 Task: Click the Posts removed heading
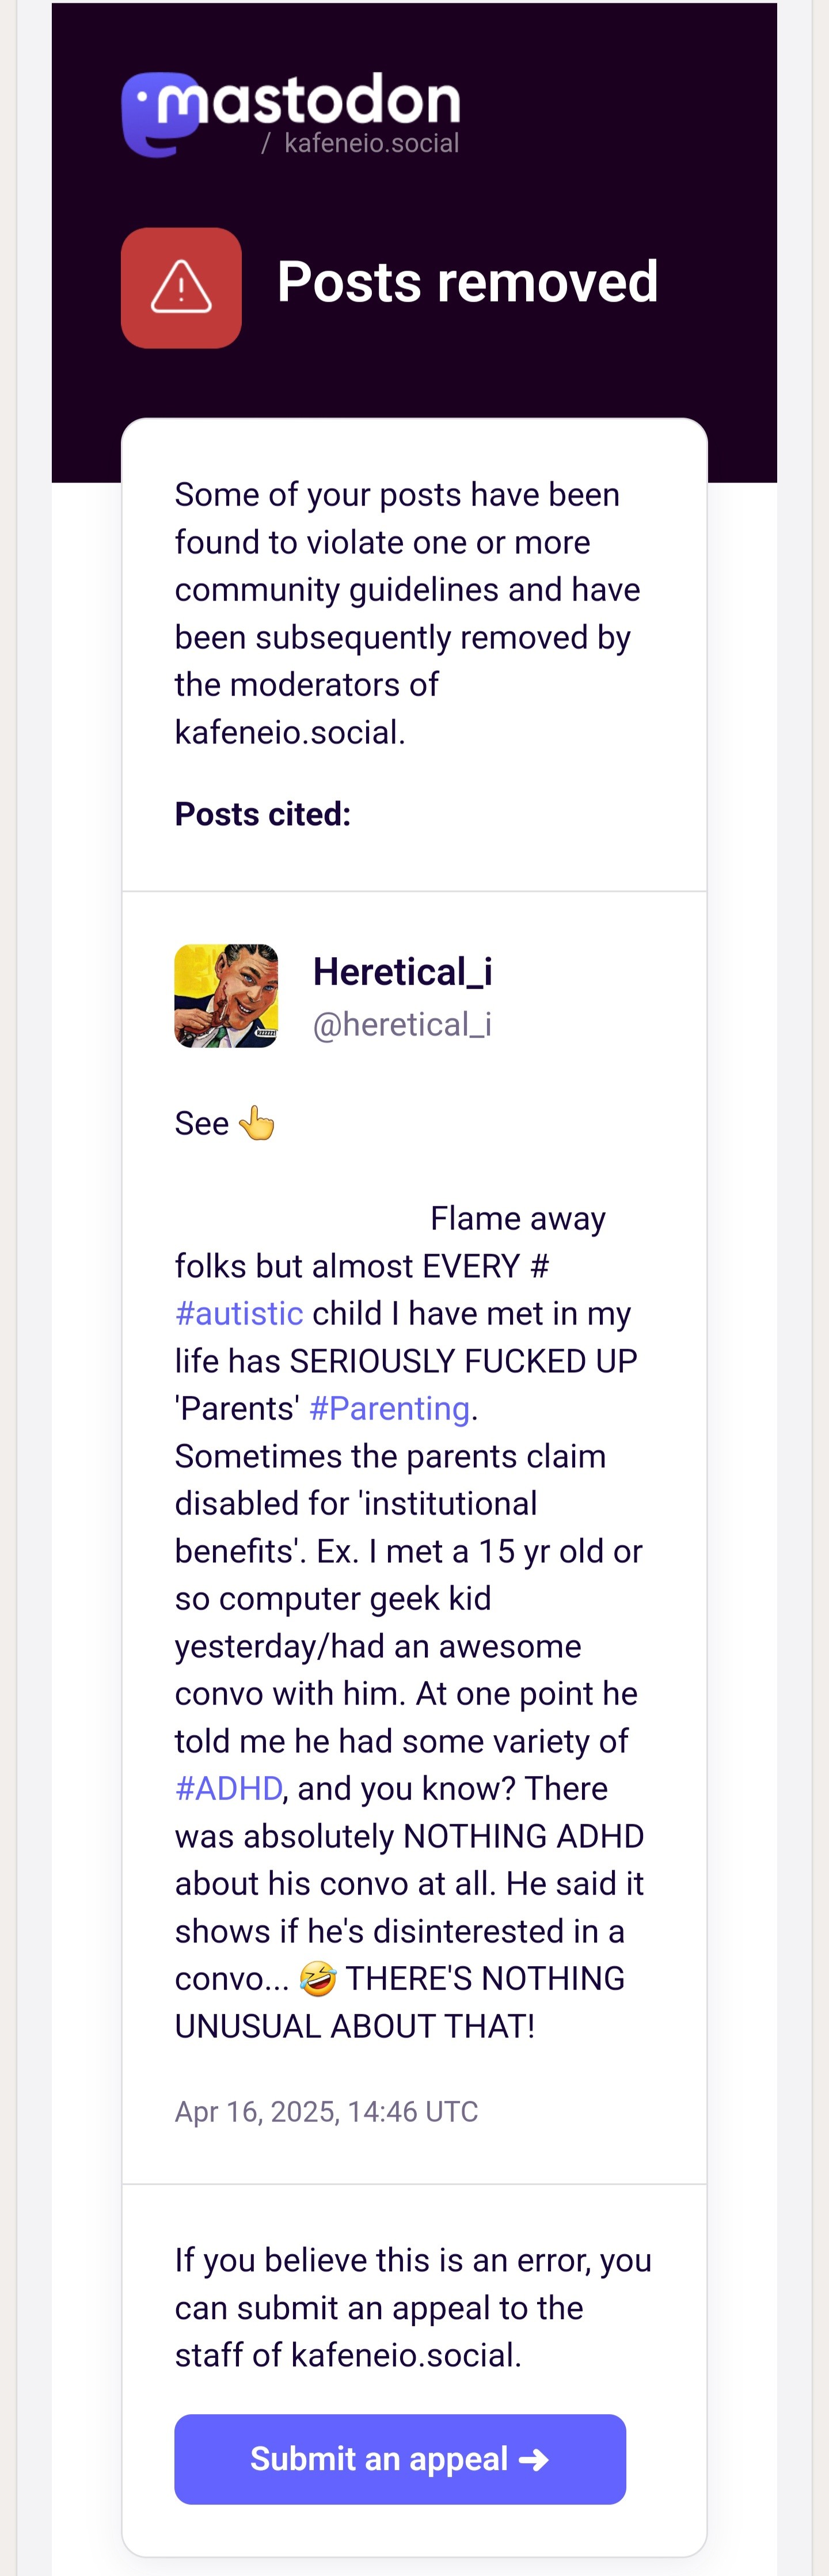point(468,281)
